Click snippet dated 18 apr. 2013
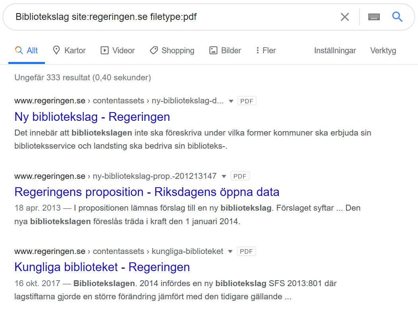Viewport: 418px width, 316px height. [x=187, y=215]
